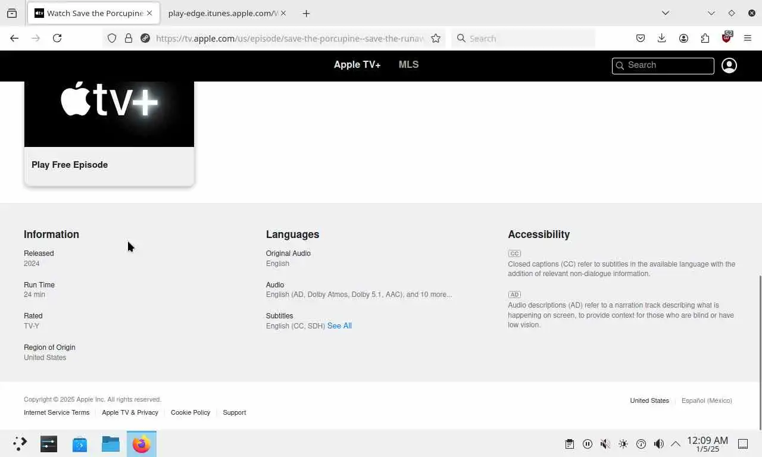762x457 pixels.
Task: Open the KDE application launcher
Action: tap(20, 444)
